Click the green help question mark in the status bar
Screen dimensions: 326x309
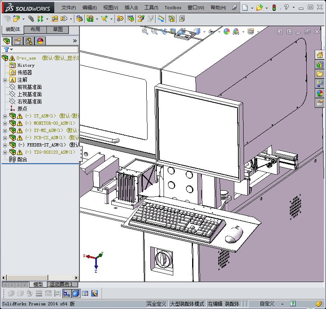293,304
